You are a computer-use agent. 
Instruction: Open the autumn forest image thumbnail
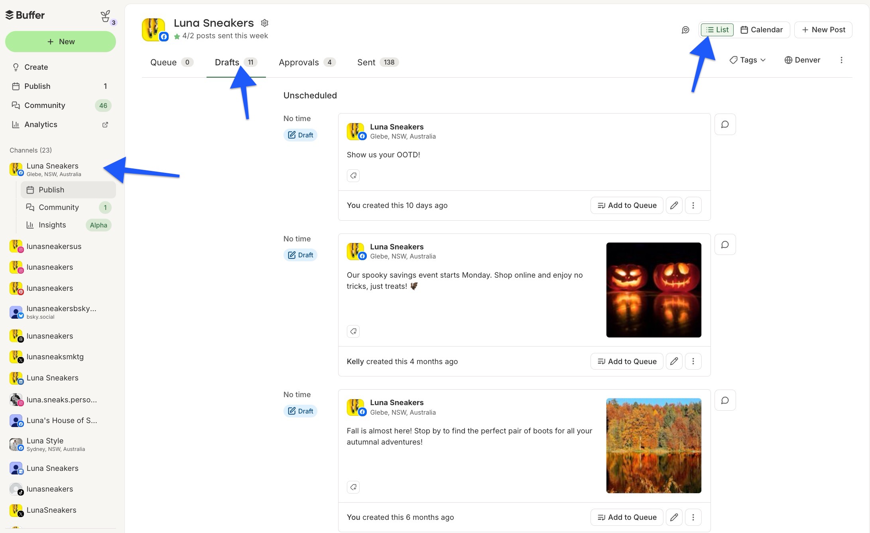653,446
